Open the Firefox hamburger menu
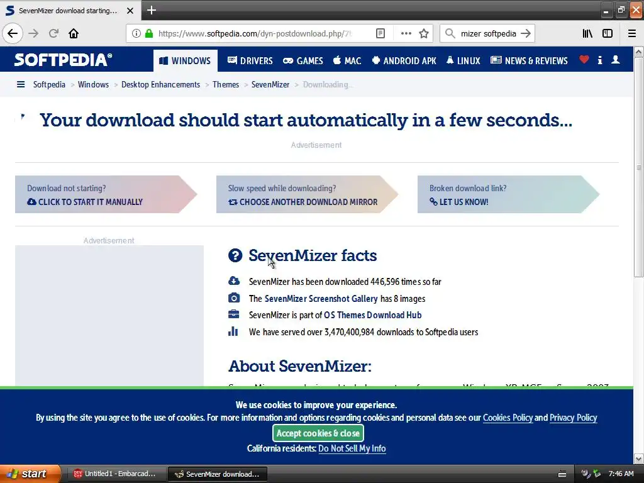 [x=632, y=34]
